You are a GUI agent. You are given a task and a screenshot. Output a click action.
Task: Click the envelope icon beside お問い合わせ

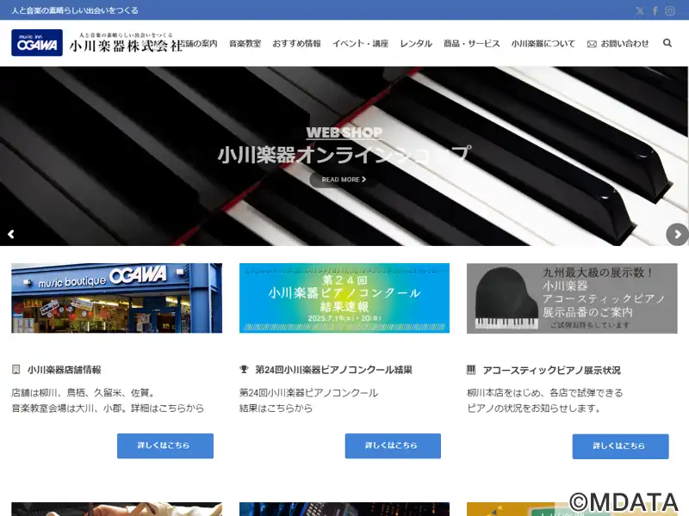pyautogui.click(x=592, y=44)
